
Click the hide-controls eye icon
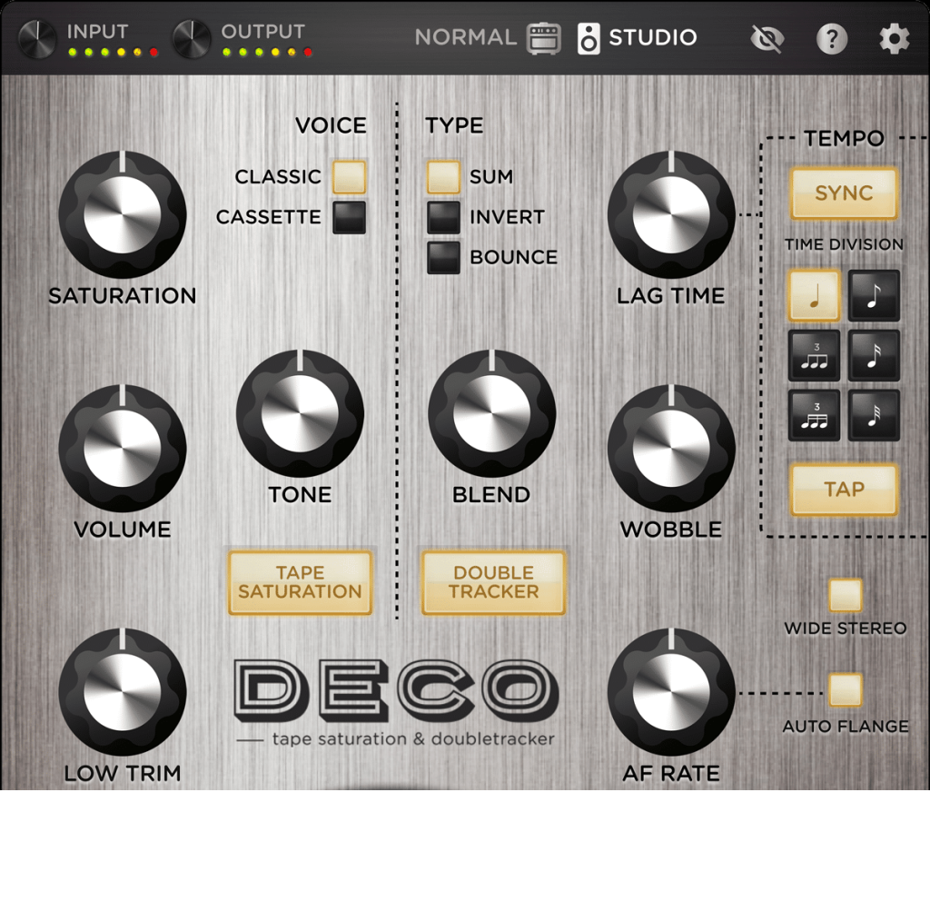pyautogui.click(x=767, y=37)
